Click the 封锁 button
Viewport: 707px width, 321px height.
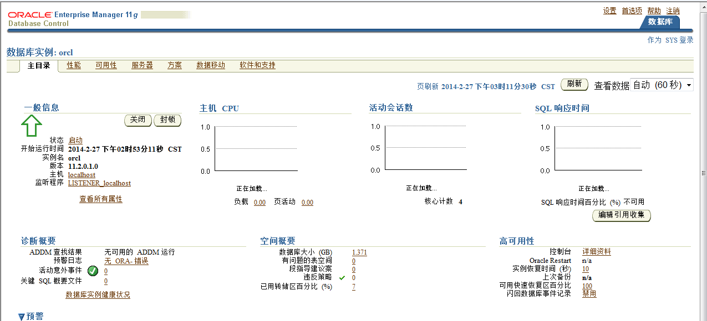(167, 120)
